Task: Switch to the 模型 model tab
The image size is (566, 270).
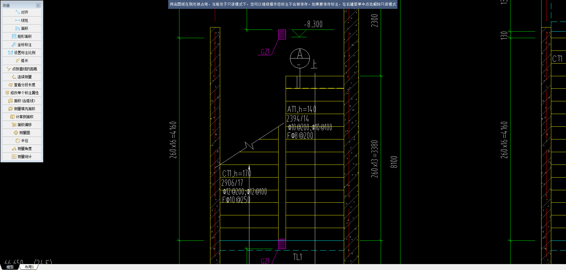Action: pos(10,267)
